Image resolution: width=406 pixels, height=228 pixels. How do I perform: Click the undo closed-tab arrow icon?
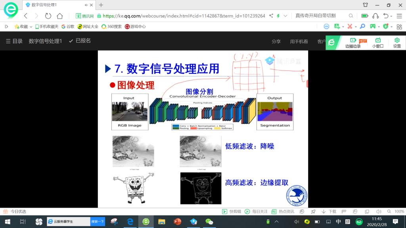tap(386, 16)
